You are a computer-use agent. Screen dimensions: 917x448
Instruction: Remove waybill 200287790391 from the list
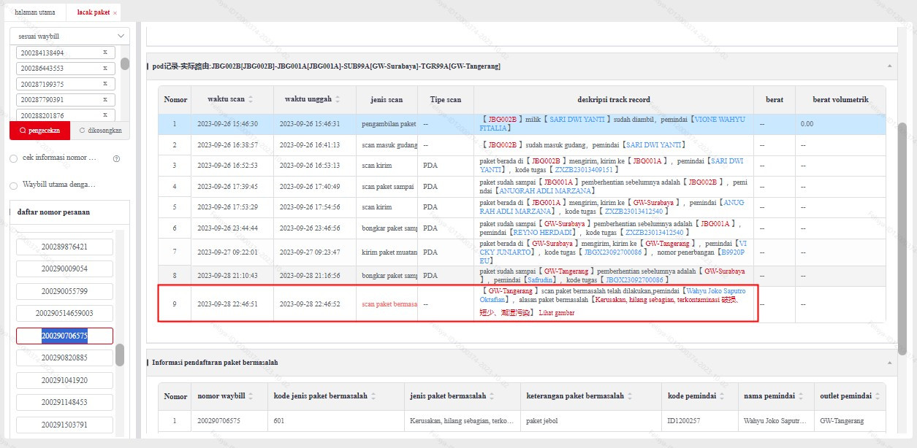(104, 99)
